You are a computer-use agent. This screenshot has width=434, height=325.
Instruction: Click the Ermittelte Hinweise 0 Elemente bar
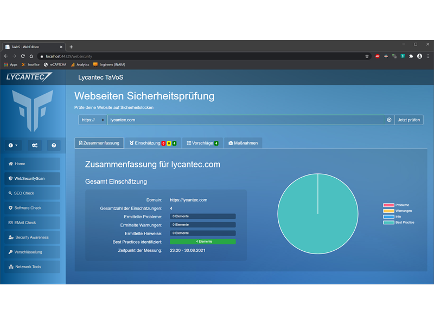click(x=203, y=233)
